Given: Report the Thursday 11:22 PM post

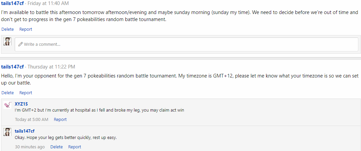Looking at the screenshot, I should [25, 93].
